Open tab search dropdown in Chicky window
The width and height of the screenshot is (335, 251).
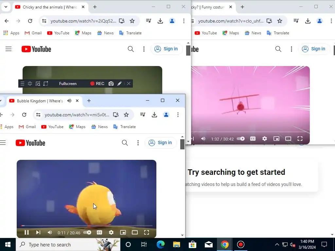[6, 7]
